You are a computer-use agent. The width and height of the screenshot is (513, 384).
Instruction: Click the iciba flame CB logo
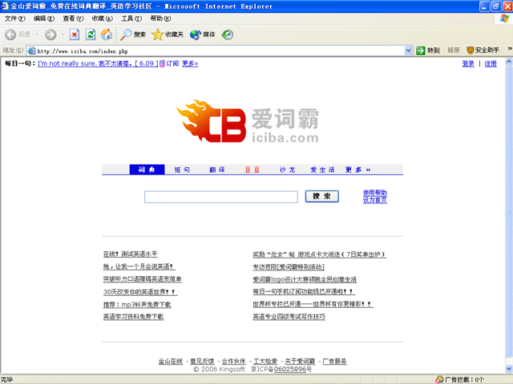pos(212,121)
